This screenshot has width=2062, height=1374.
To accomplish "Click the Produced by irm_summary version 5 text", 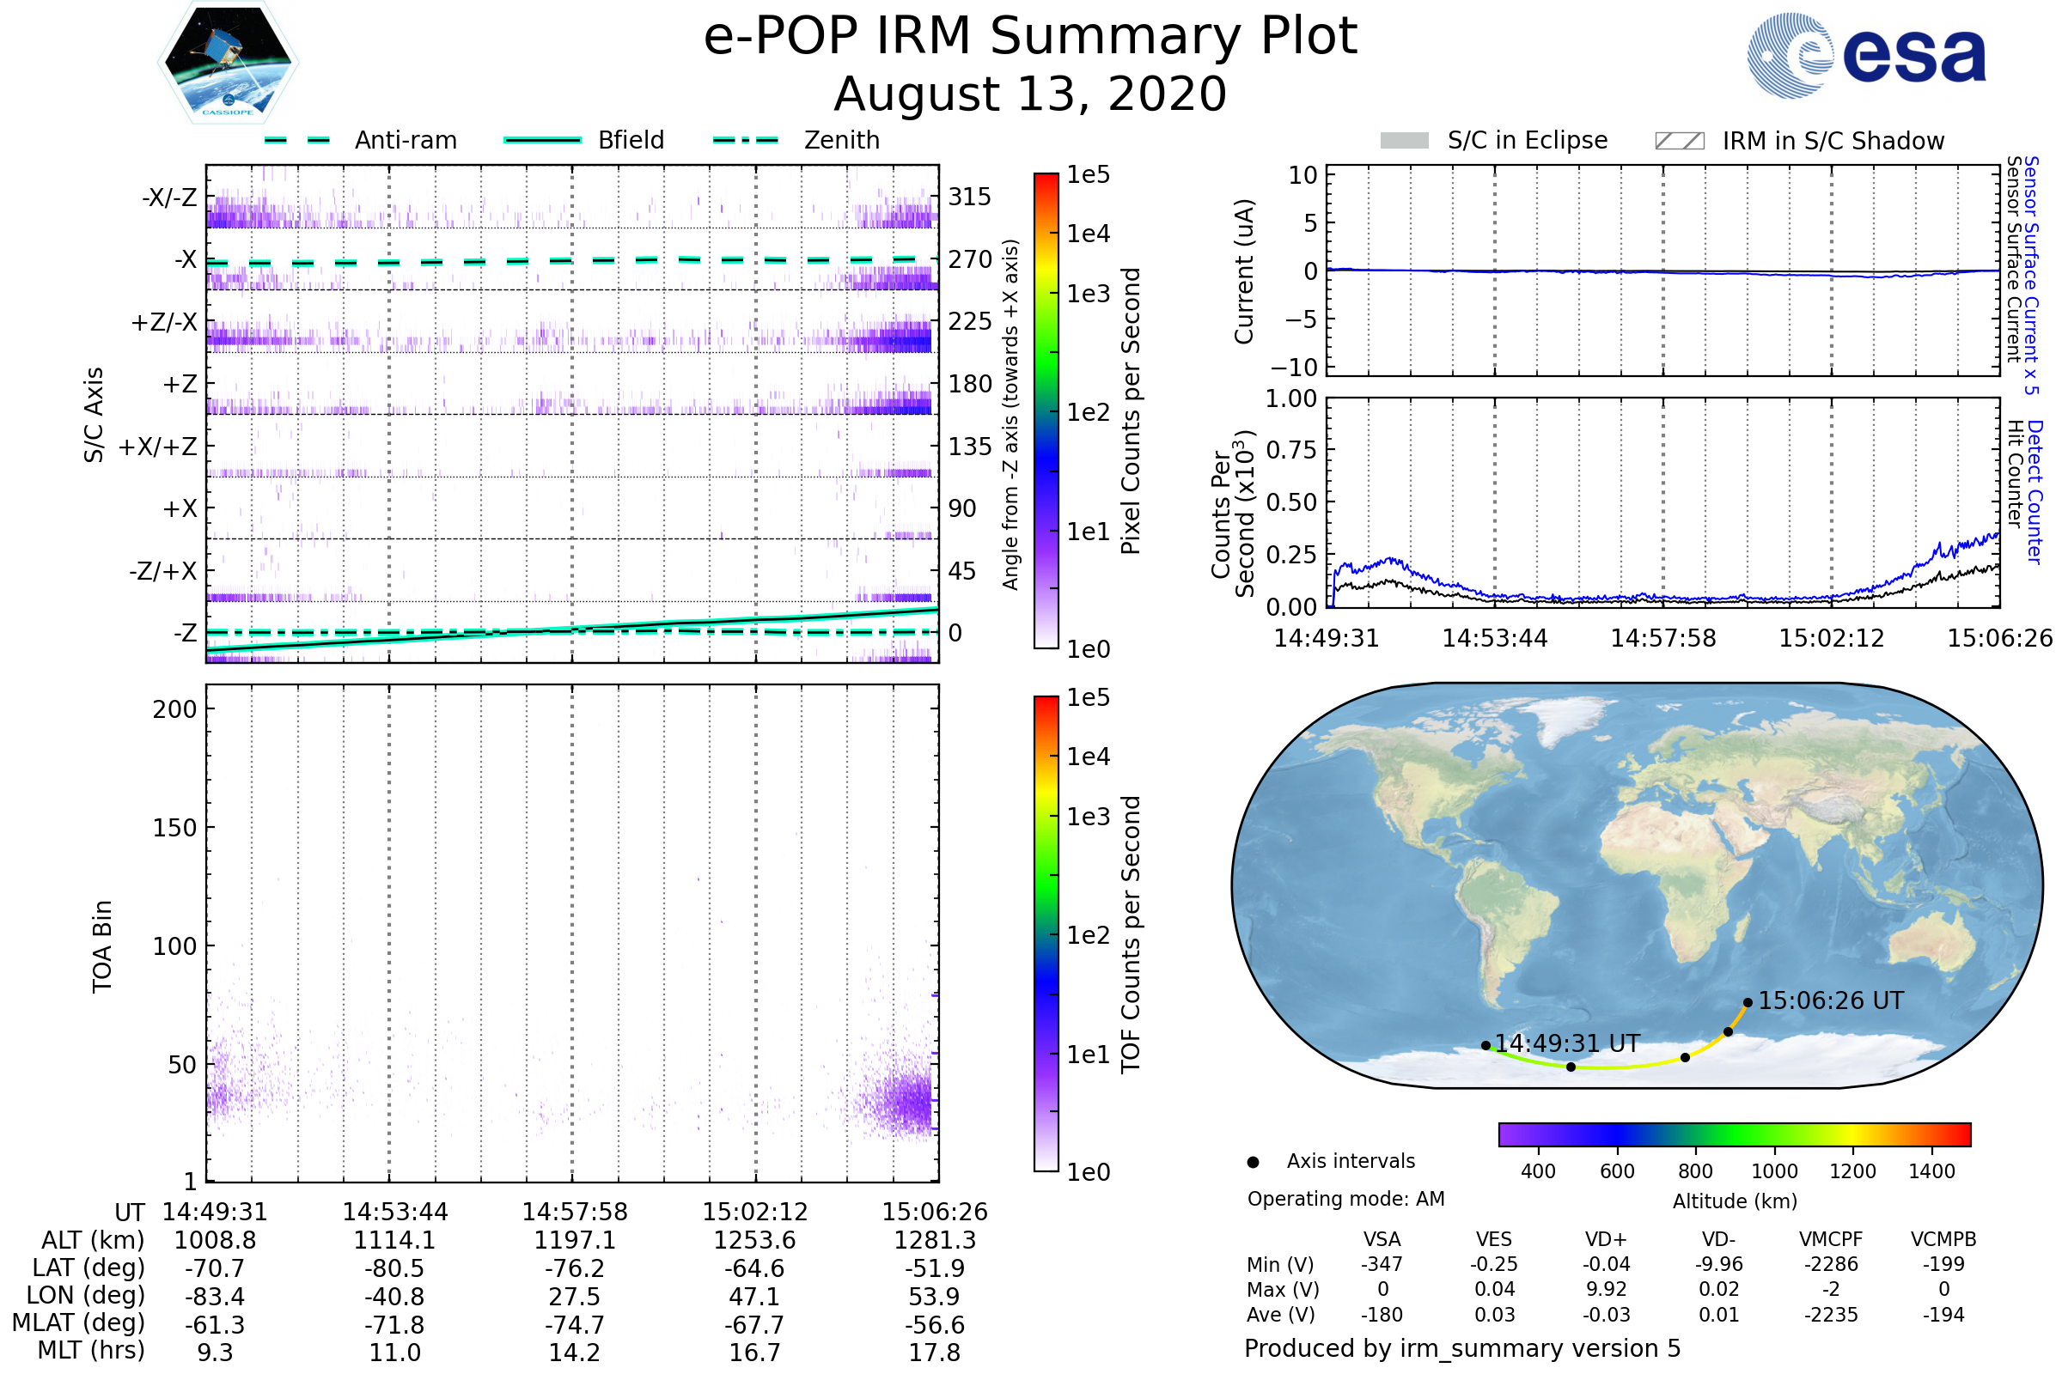I will tap(1462, 1348).
